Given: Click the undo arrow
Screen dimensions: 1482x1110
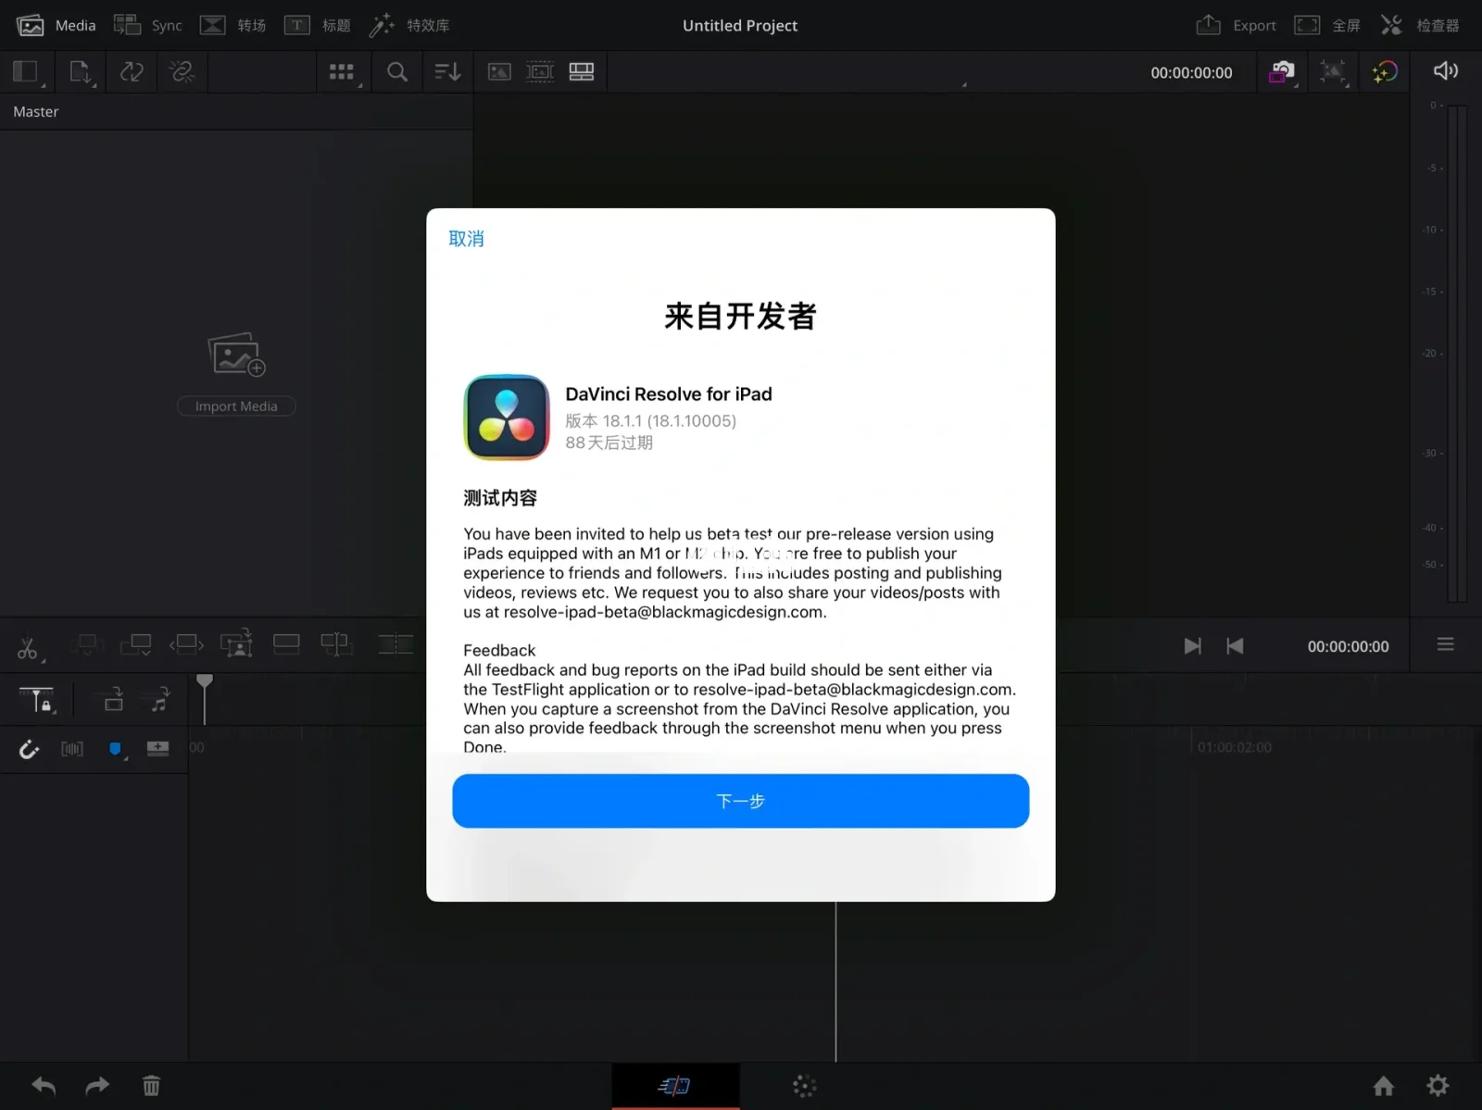Looking at the screenshot, I should pos(44,1086).
